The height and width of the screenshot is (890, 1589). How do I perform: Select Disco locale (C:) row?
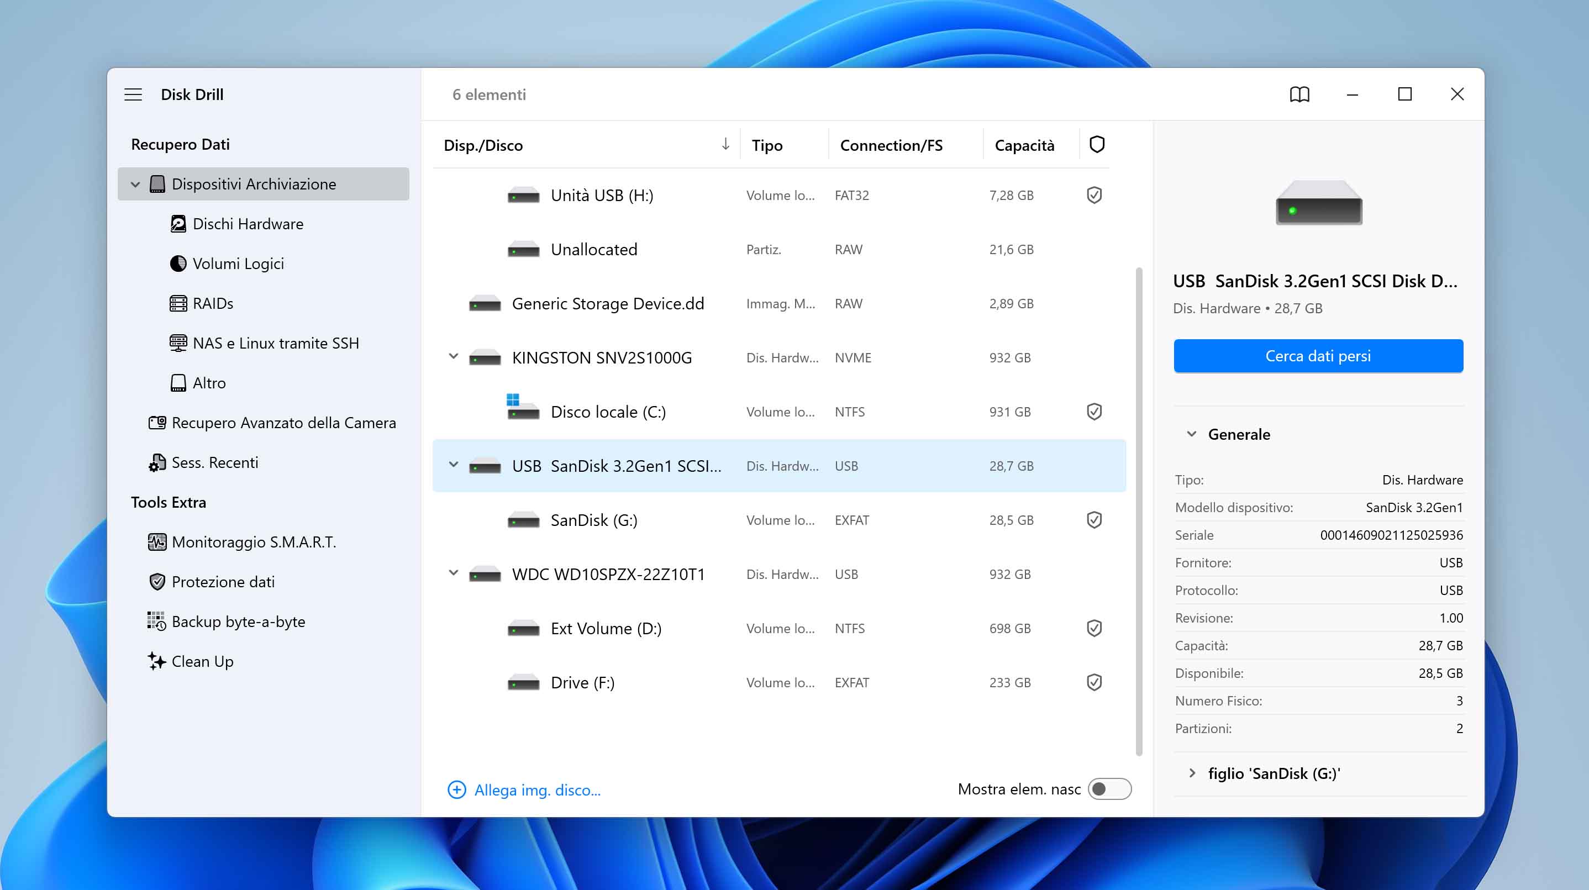point(779,412)
